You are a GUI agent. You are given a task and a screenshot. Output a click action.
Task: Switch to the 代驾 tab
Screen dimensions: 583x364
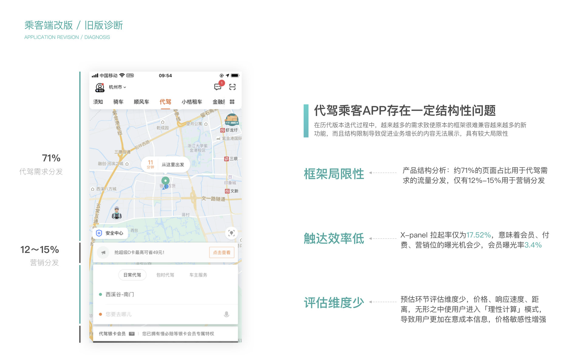pos(165,102)
